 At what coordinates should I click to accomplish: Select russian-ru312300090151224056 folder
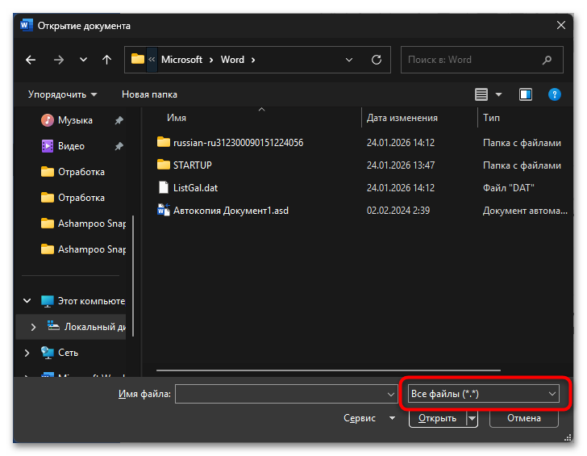pyautogui.click(x=238, y=143)
